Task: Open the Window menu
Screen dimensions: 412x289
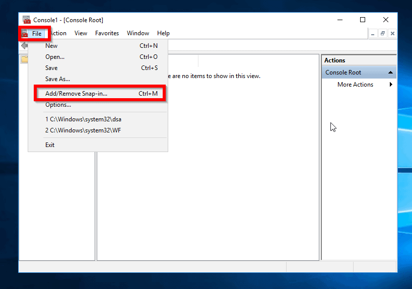Action: [x=138, y=33]
